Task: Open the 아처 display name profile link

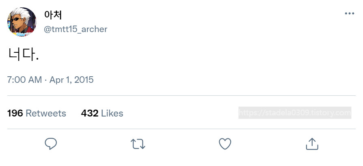Action: (53, 15)
